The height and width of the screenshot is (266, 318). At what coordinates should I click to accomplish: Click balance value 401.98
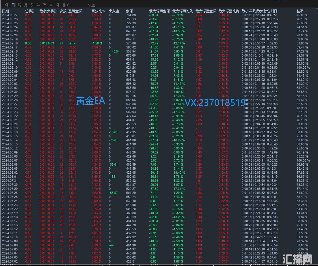(131, 245)
